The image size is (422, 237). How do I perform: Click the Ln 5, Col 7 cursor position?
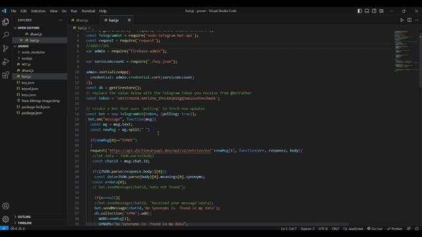click(x=289, y=228)
